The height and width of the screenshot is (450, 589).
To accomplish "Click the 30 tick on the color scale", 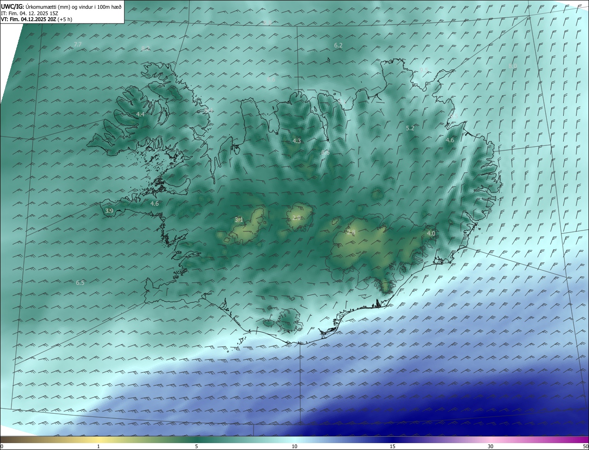I will (x=491, y=446).
